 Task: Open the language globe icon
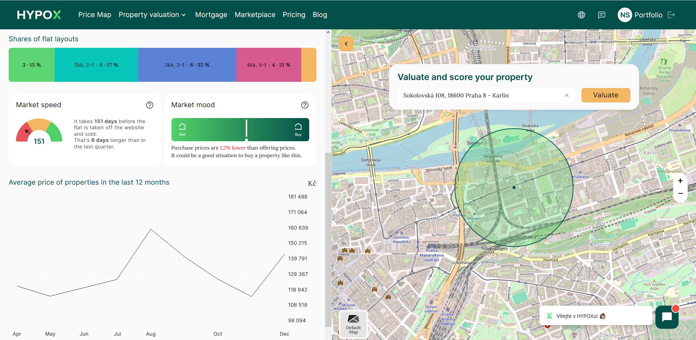coord(581,15)
